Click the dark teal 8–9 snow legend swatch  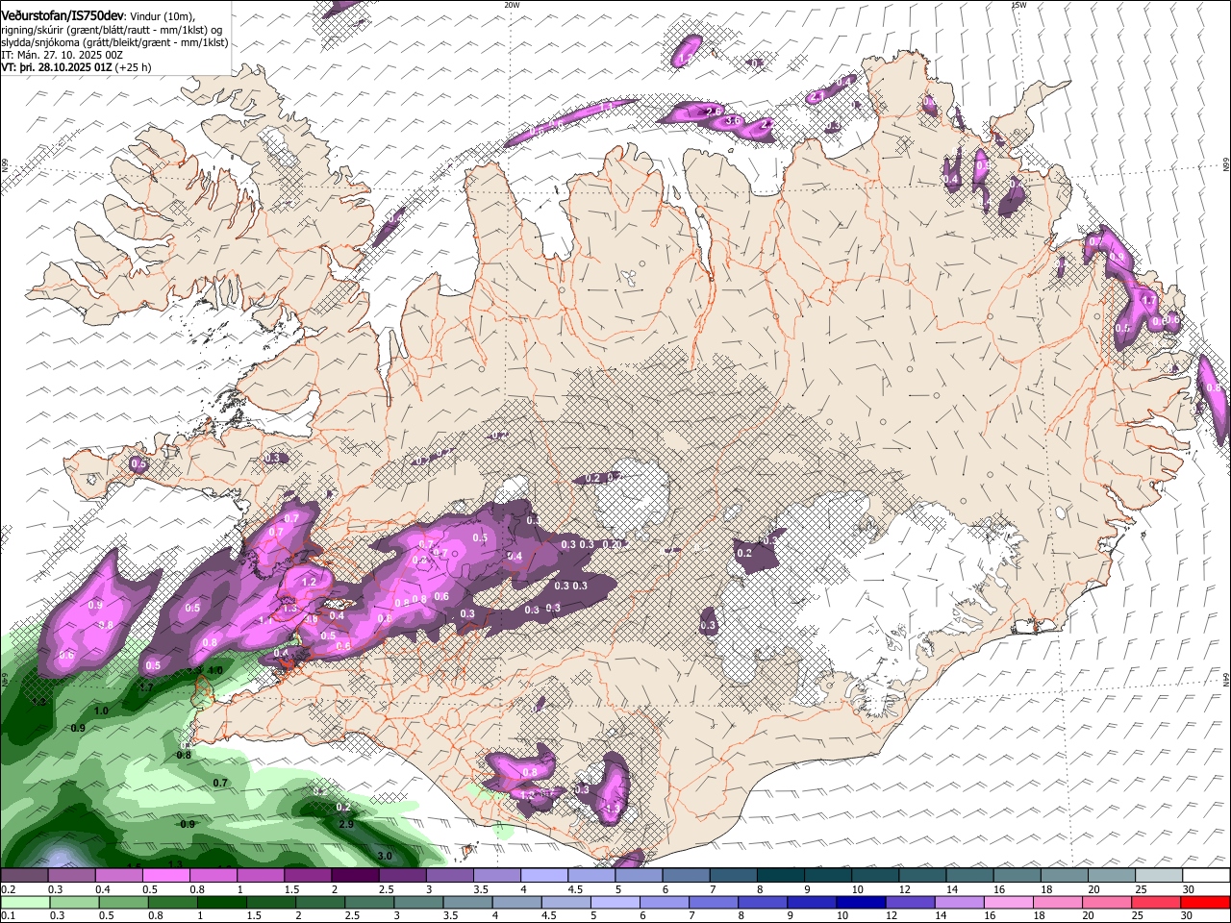click(781, 876)
